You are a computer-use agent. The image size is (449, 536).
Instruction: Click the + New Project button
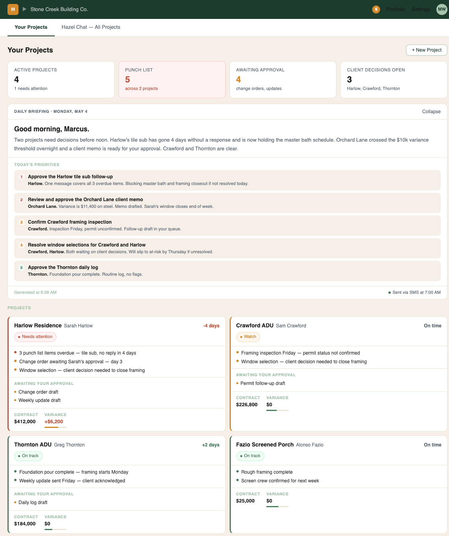(427, 50)
